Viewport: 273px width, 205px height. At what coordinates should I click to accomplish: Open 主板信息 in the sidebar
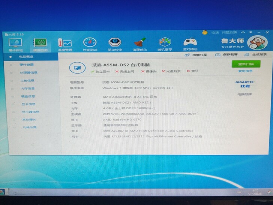click(27, 80)
